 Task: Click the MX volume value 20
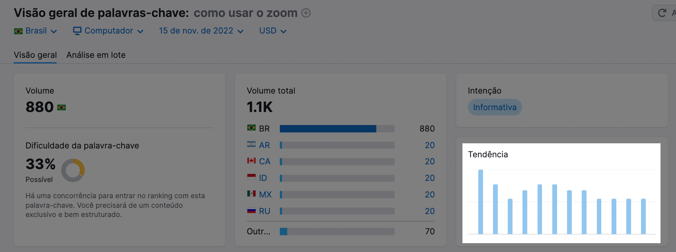pyautogui.click(x=430, y=195)
